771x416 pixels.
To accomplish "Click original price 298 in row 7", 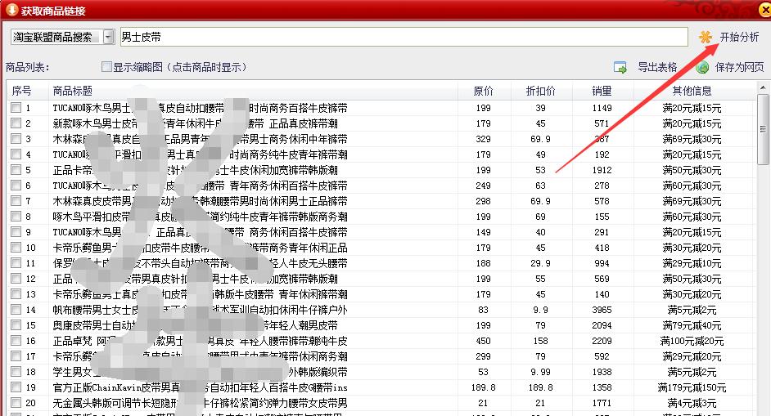I will coord(484,201).
